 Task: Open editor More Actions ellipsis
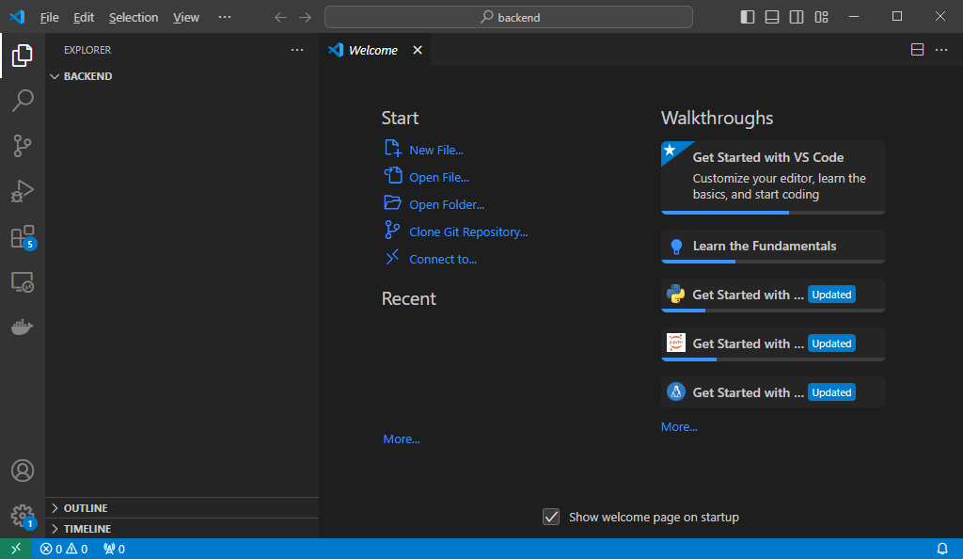tap(941, 50)
